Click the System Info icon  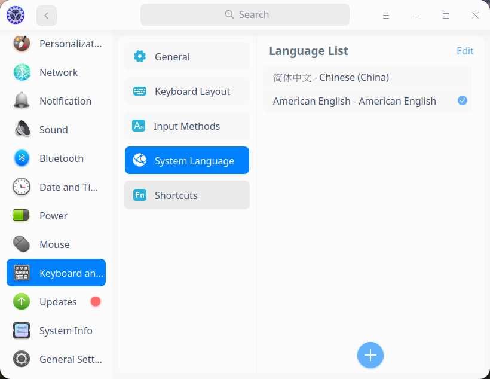(x=22, y=331)
